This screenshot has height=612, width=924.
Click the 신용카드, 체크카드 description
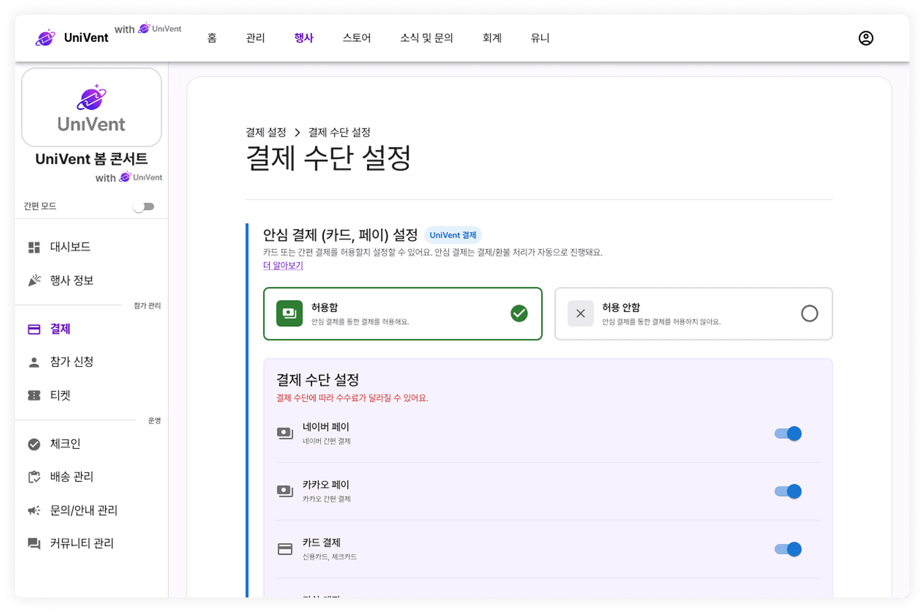(330, 557)
